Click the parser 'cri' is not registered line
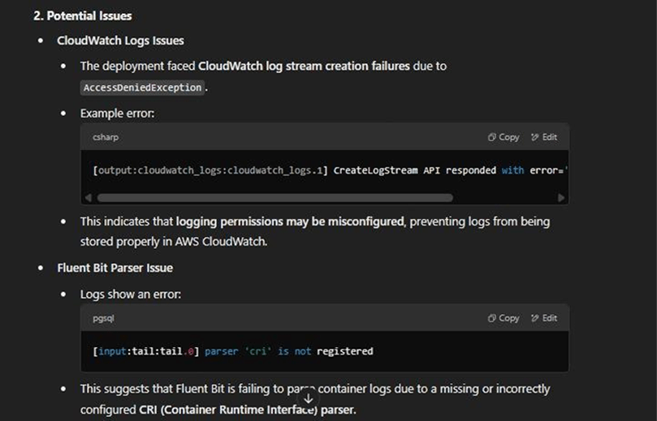 232,351
